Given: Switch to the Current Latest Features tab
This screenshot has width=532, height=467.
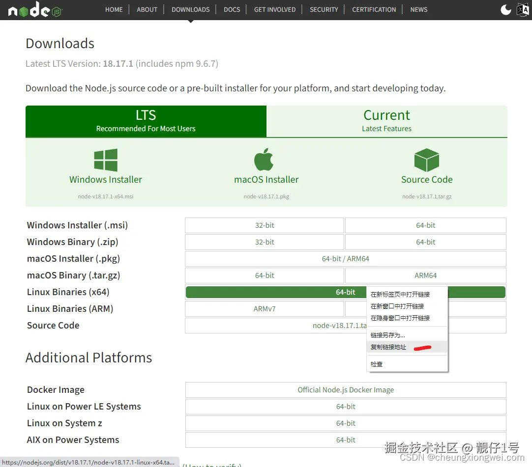Looking at the screenshot, I should click(x=387, y=121).
